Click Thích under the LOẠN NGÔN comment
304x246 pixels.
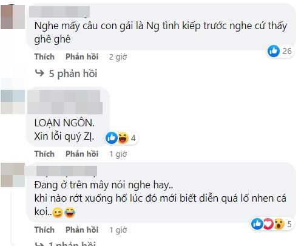[x=44, y=154]
